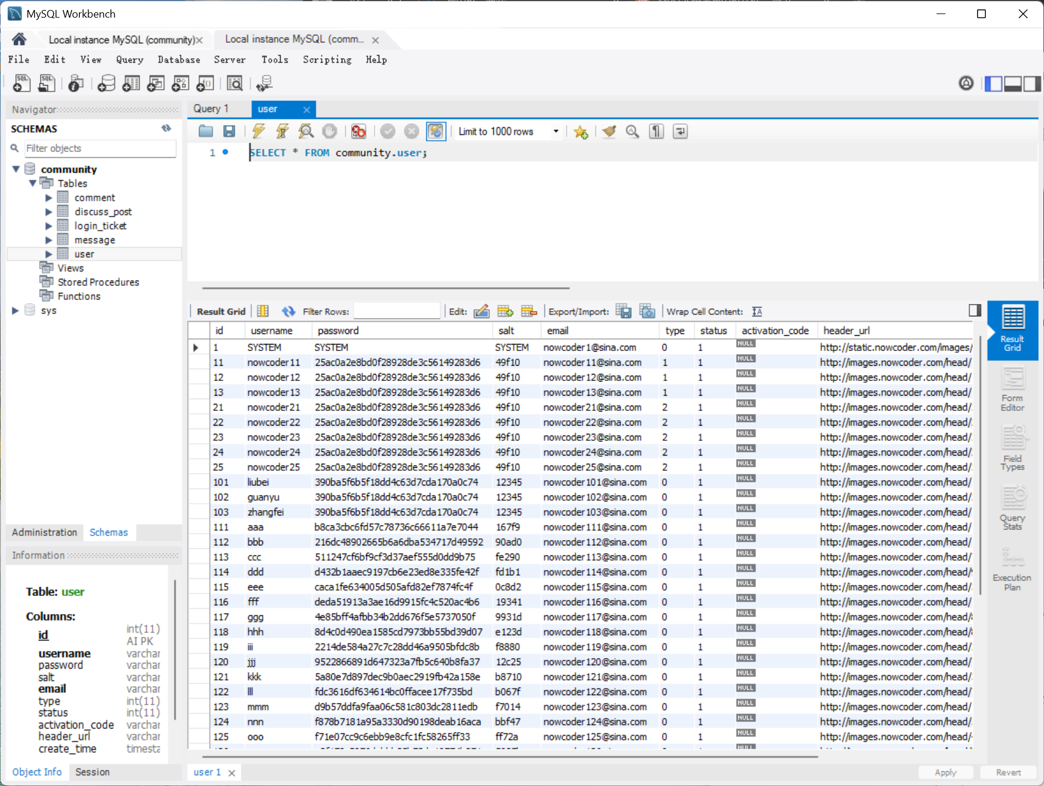Toggle the right sidebar panel visibility
The image size is (1044, 786).
pyautogui.click(x=1032, y=84)
